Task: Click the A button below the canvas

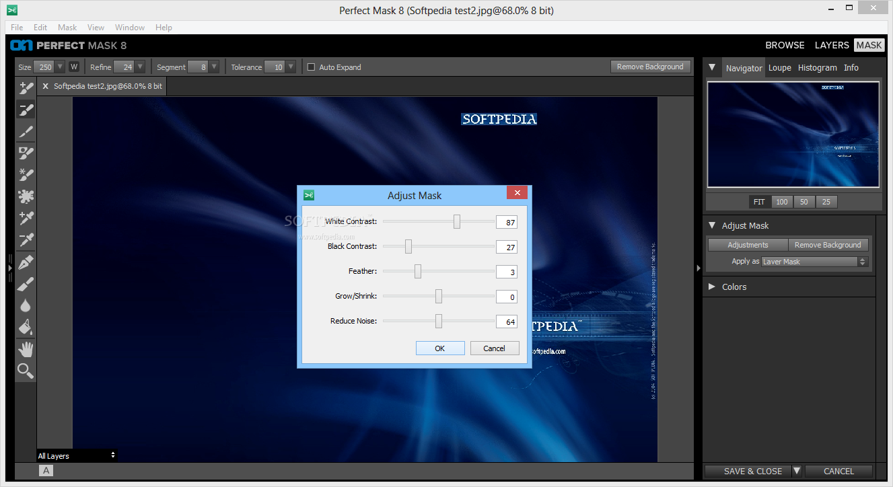Action: click(46, 471)
